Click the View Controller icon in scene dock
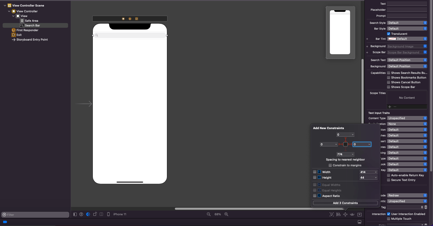 click(123, 19)
